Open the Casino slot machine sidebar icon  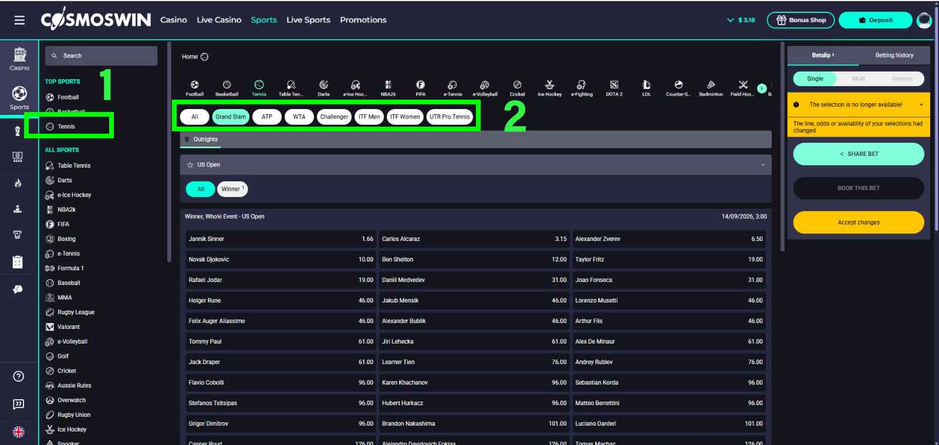point(19,59)
